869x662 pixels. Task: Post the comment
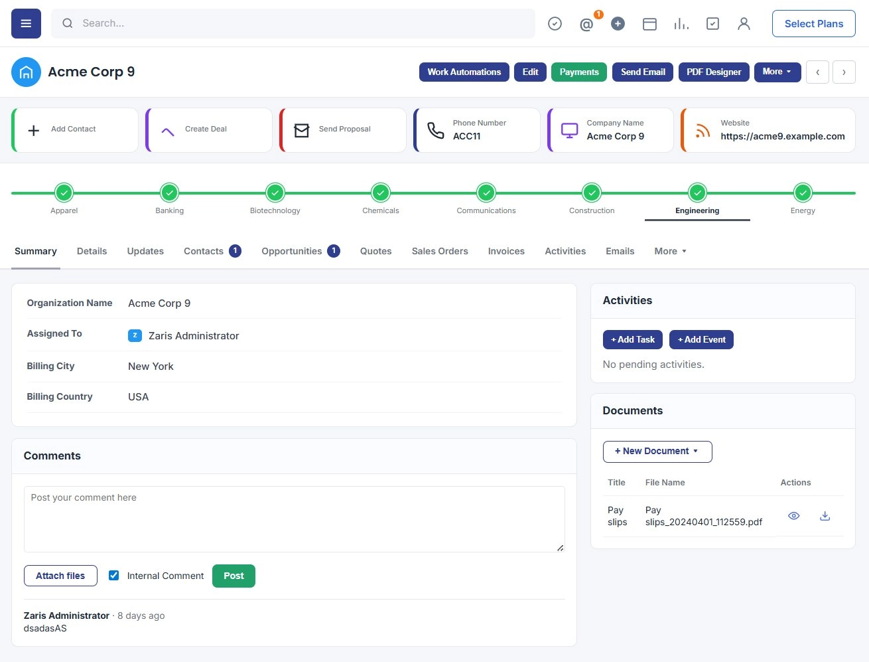234,576
